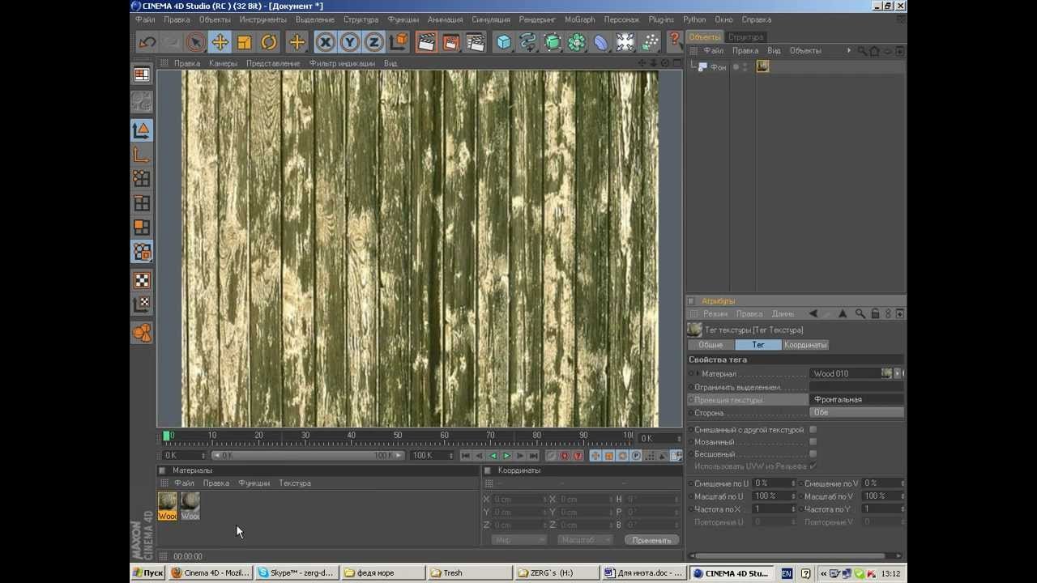Select the Move tool in top toolbar
This screenshot has width=1037, height=583.
[220, 42]
